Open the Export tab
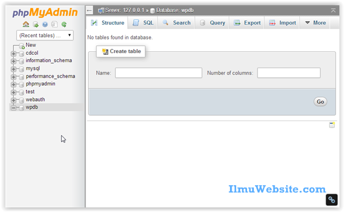Image resolution: width=344 pixels, height=212 pixels. (247, 23)
